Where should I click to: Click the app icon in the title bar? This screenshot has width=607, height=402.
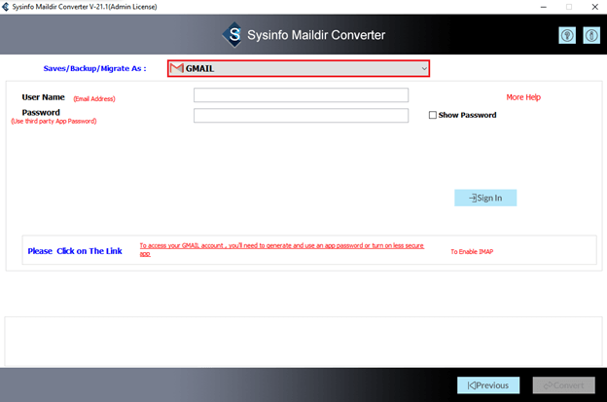click(6, 7)
